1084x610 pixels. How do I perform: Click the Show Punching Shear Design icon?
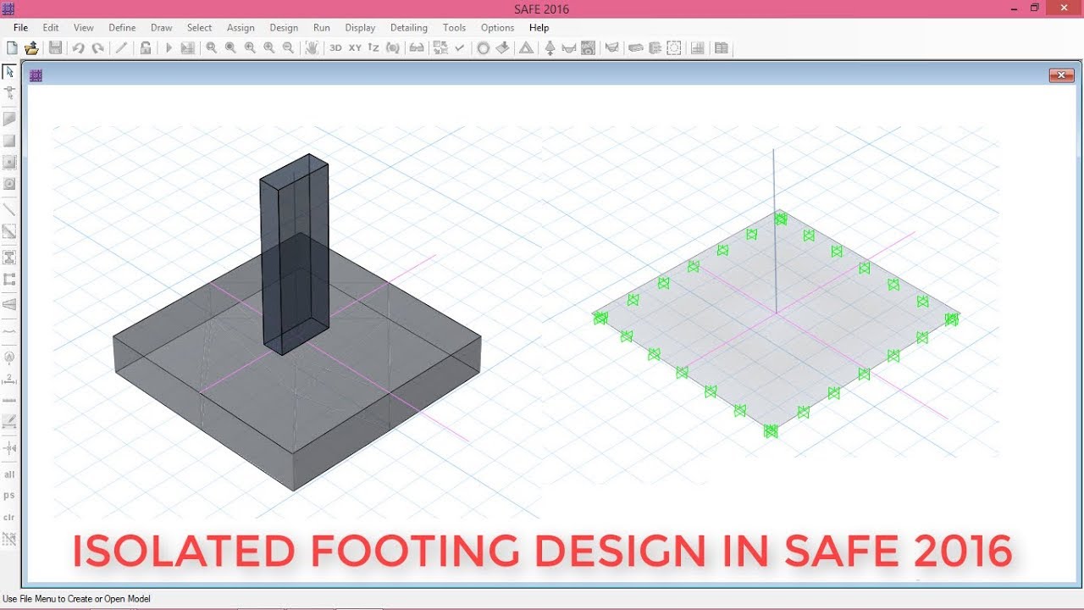click(x=674, y=48)
